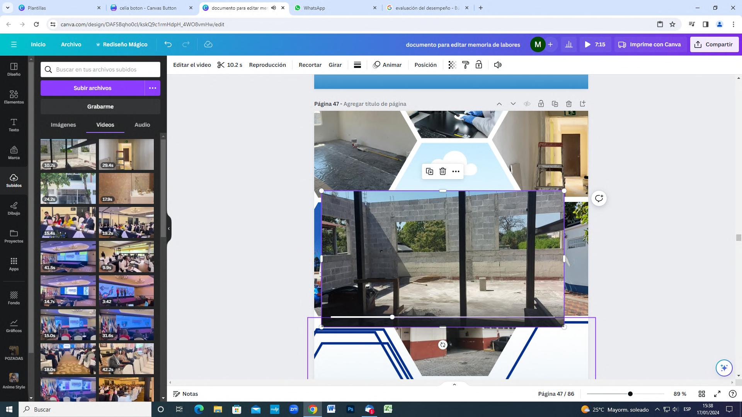Open the transparency checkerboard icon
The height and width of the screenshot is (417, 742).
tap(452, 65)
